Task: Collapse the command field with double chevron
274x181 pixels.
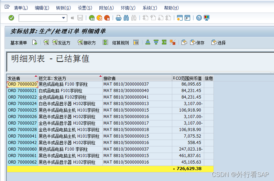Action: tap(72, 18)
